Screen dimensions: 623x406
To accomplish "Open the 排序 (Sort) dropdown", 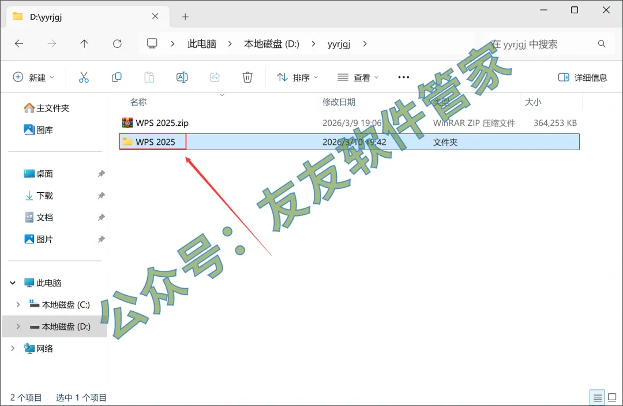I will [298, 77].
